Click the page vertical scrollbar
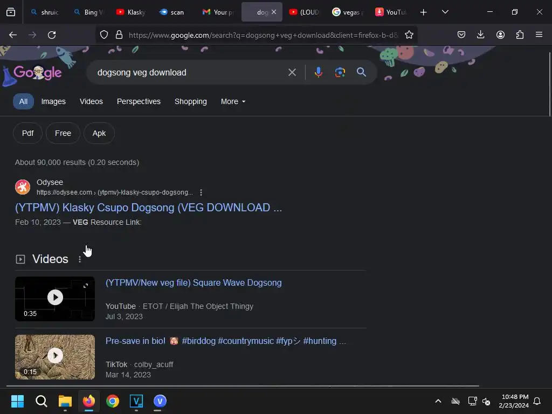 549,85
